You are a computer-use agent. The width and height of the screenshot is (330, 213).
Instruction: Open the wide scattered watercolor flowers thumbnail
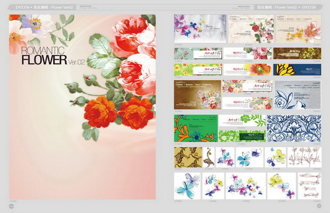pyautogui.click(x=246, y=186)
